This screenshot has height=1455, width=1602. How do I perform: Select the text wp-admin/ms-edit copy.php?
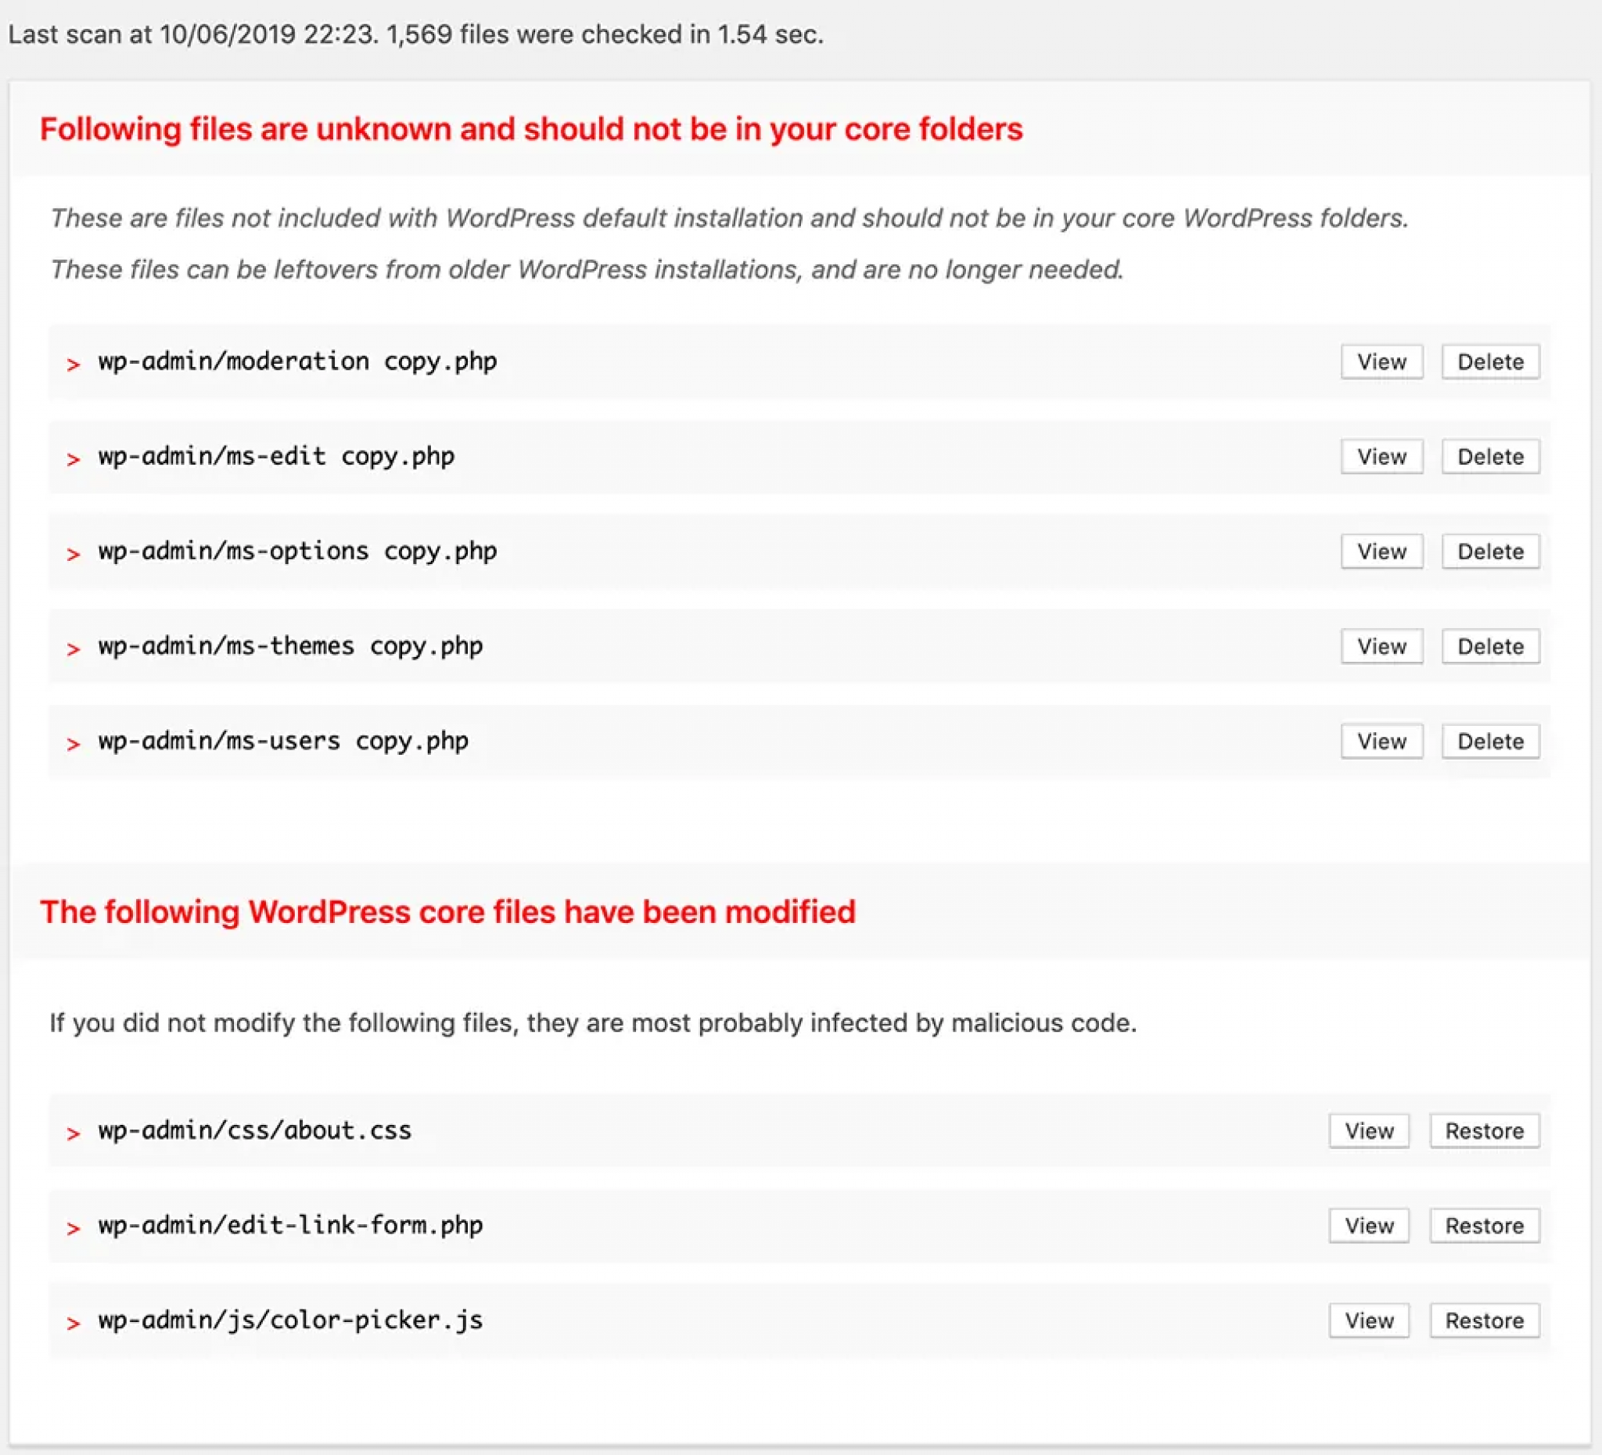277,456
